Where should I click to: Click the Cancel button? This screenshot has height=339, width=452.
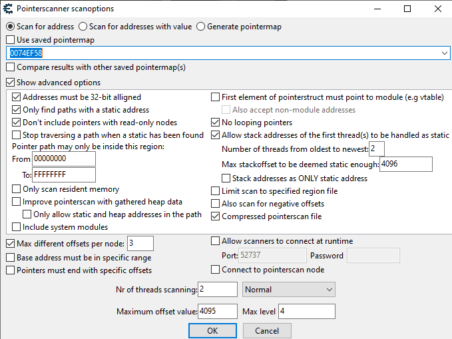pos(267,330)
